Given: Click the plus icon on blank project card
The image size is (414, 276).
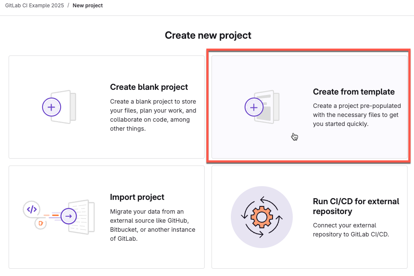Looking at the screenshot, I should 52,107.
